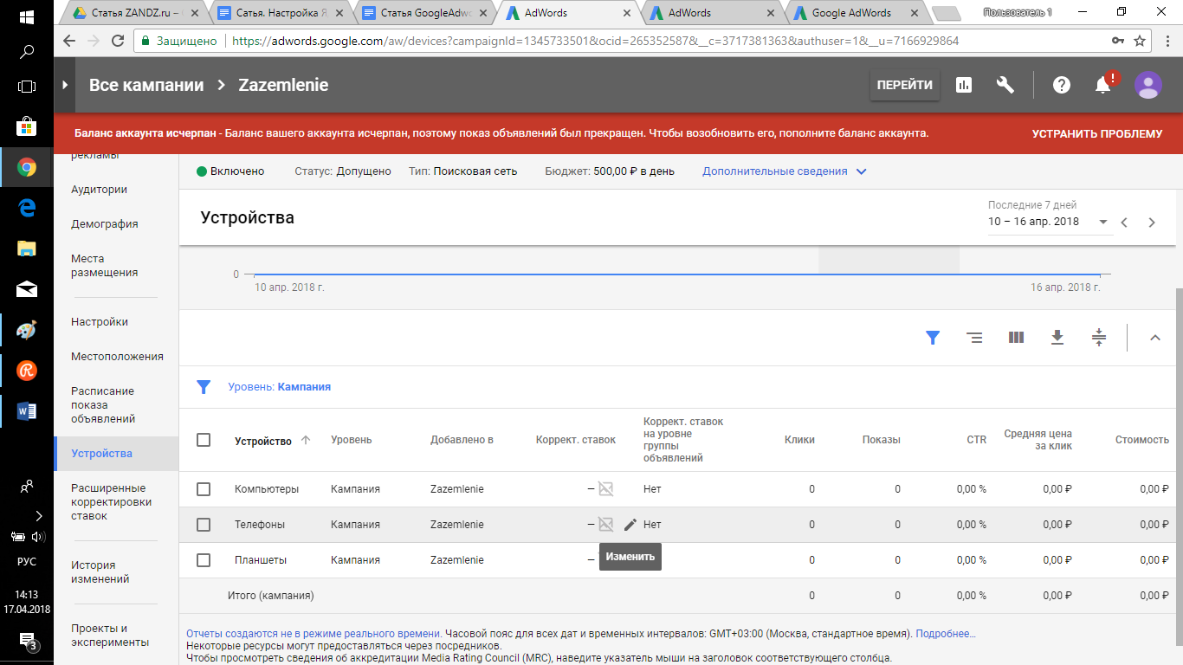This screenshot has height=665, width=1183.
Task: Click the reports chart icon in header
Action: pyautogui.click(x=963, y=85)
